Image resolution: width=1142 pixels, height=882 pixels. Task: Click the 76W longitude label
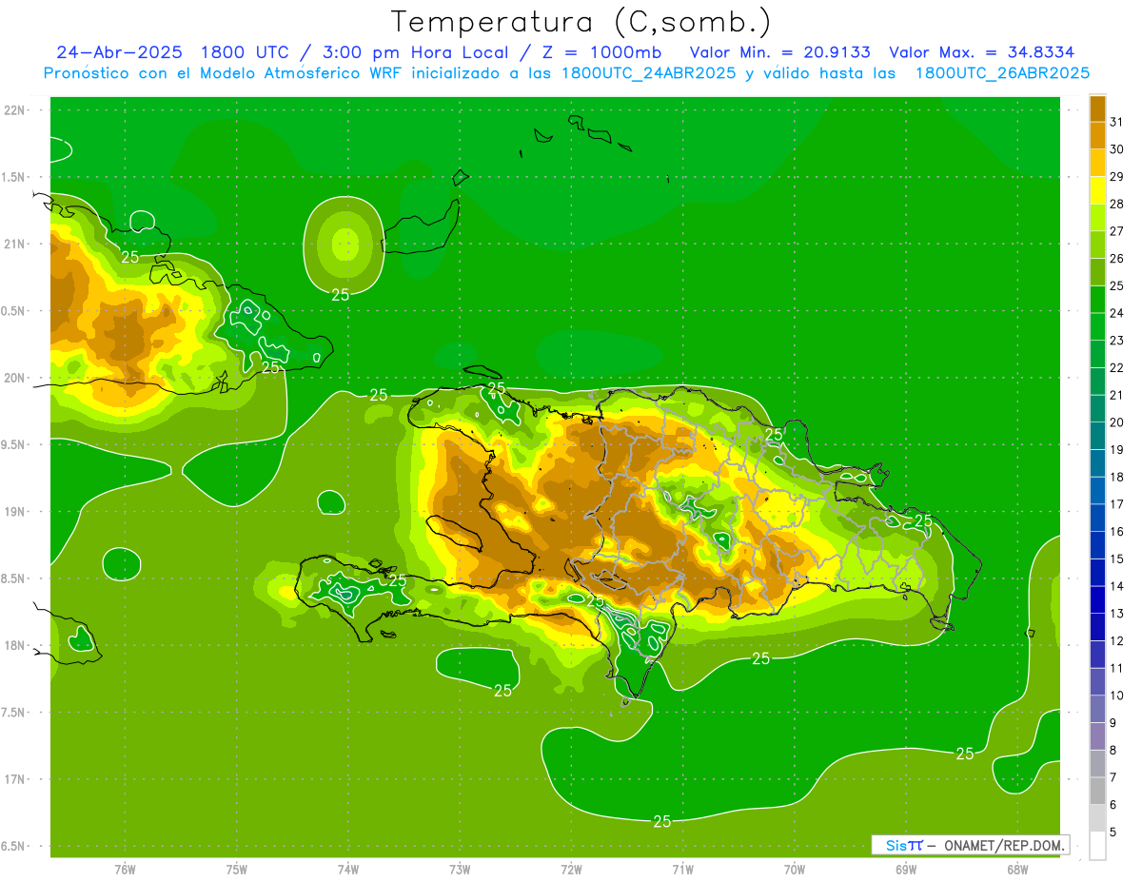click(125, 870)
